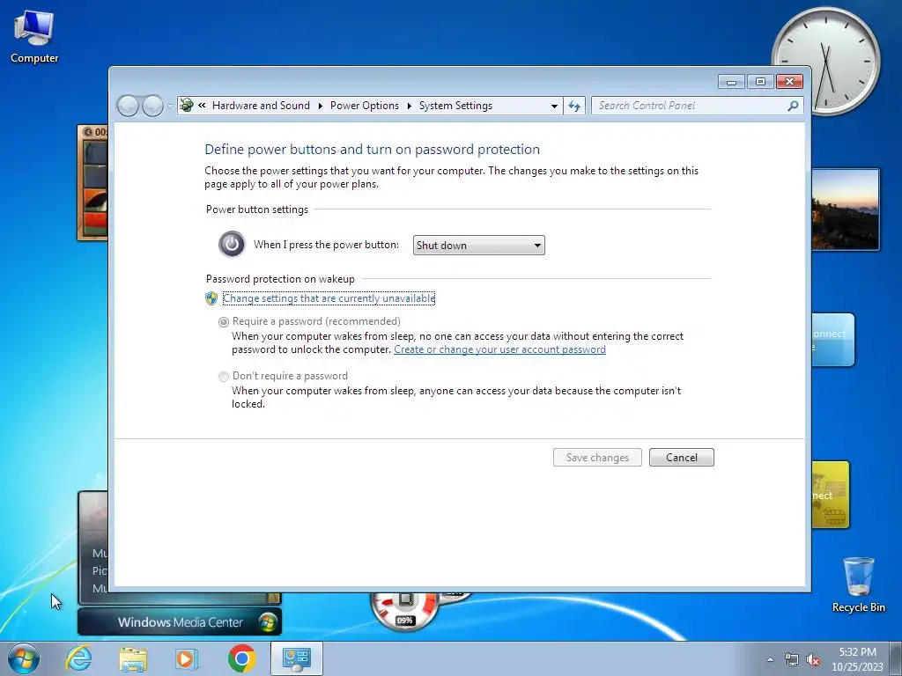The width and height of the screenshot is (902, 676).
Task: Open the power button action dropdown
Action: point(478,246)
